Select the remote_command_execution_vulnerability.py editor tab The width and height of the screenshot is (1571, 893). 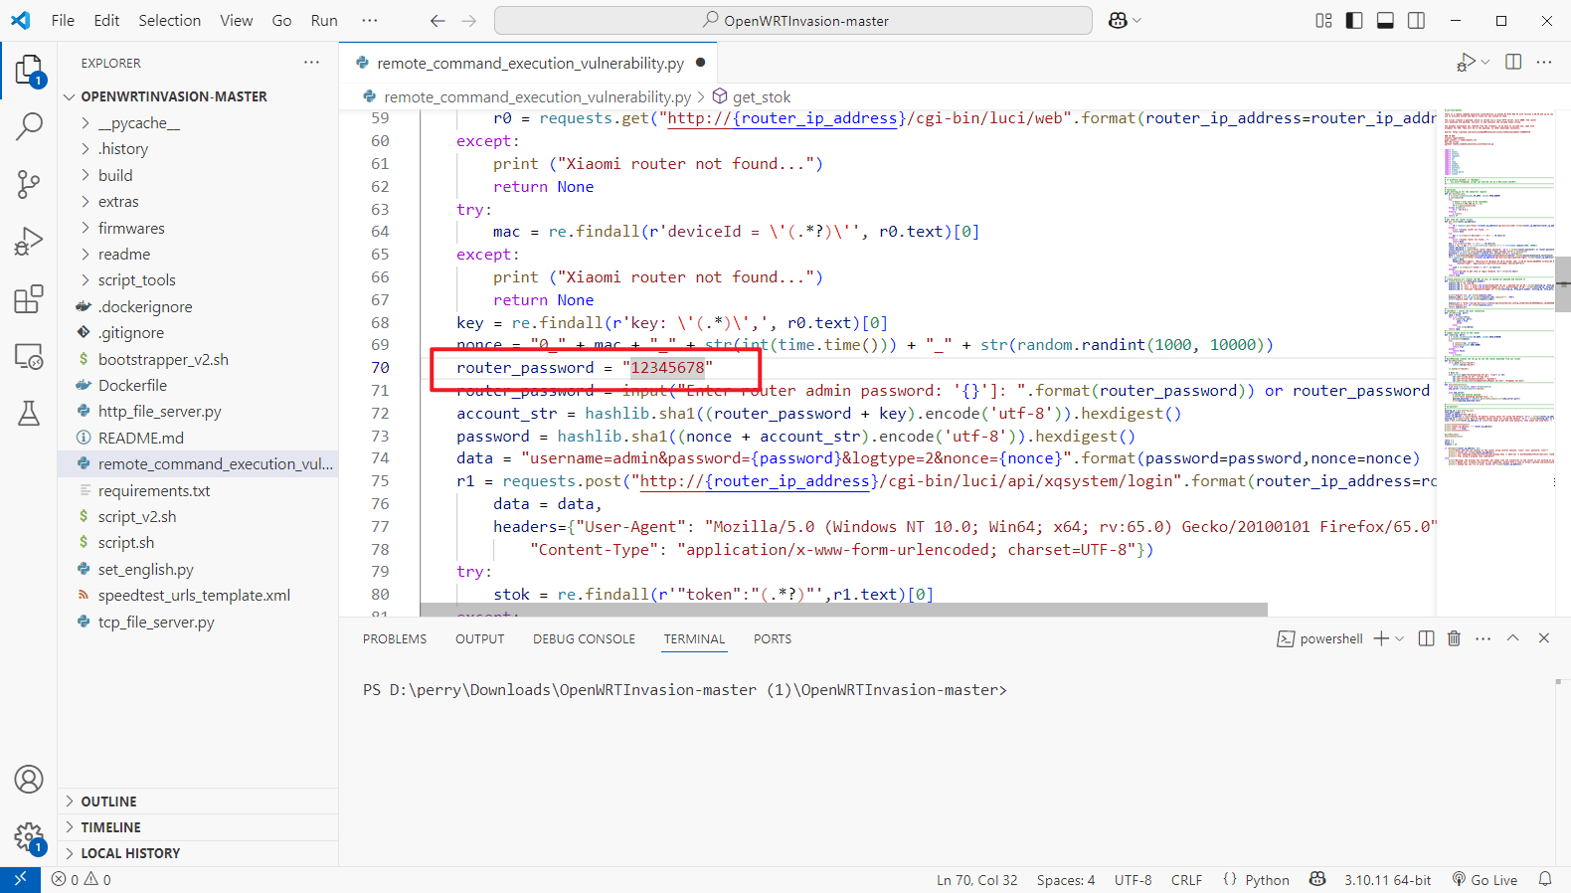[529, 63]
